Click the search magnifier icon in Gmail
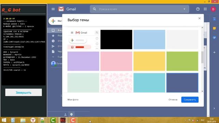 (94, 9)
